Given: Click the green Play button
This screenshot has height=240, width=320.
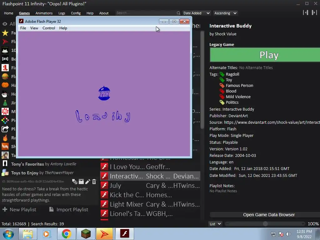Looking at the screenshot, I should [x=265, y=55].
